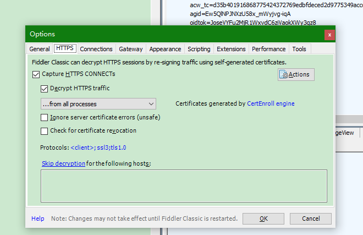The height and width of the screenshot is (235, 363).
Task: View the Performance tab
Action: [269, 49]
